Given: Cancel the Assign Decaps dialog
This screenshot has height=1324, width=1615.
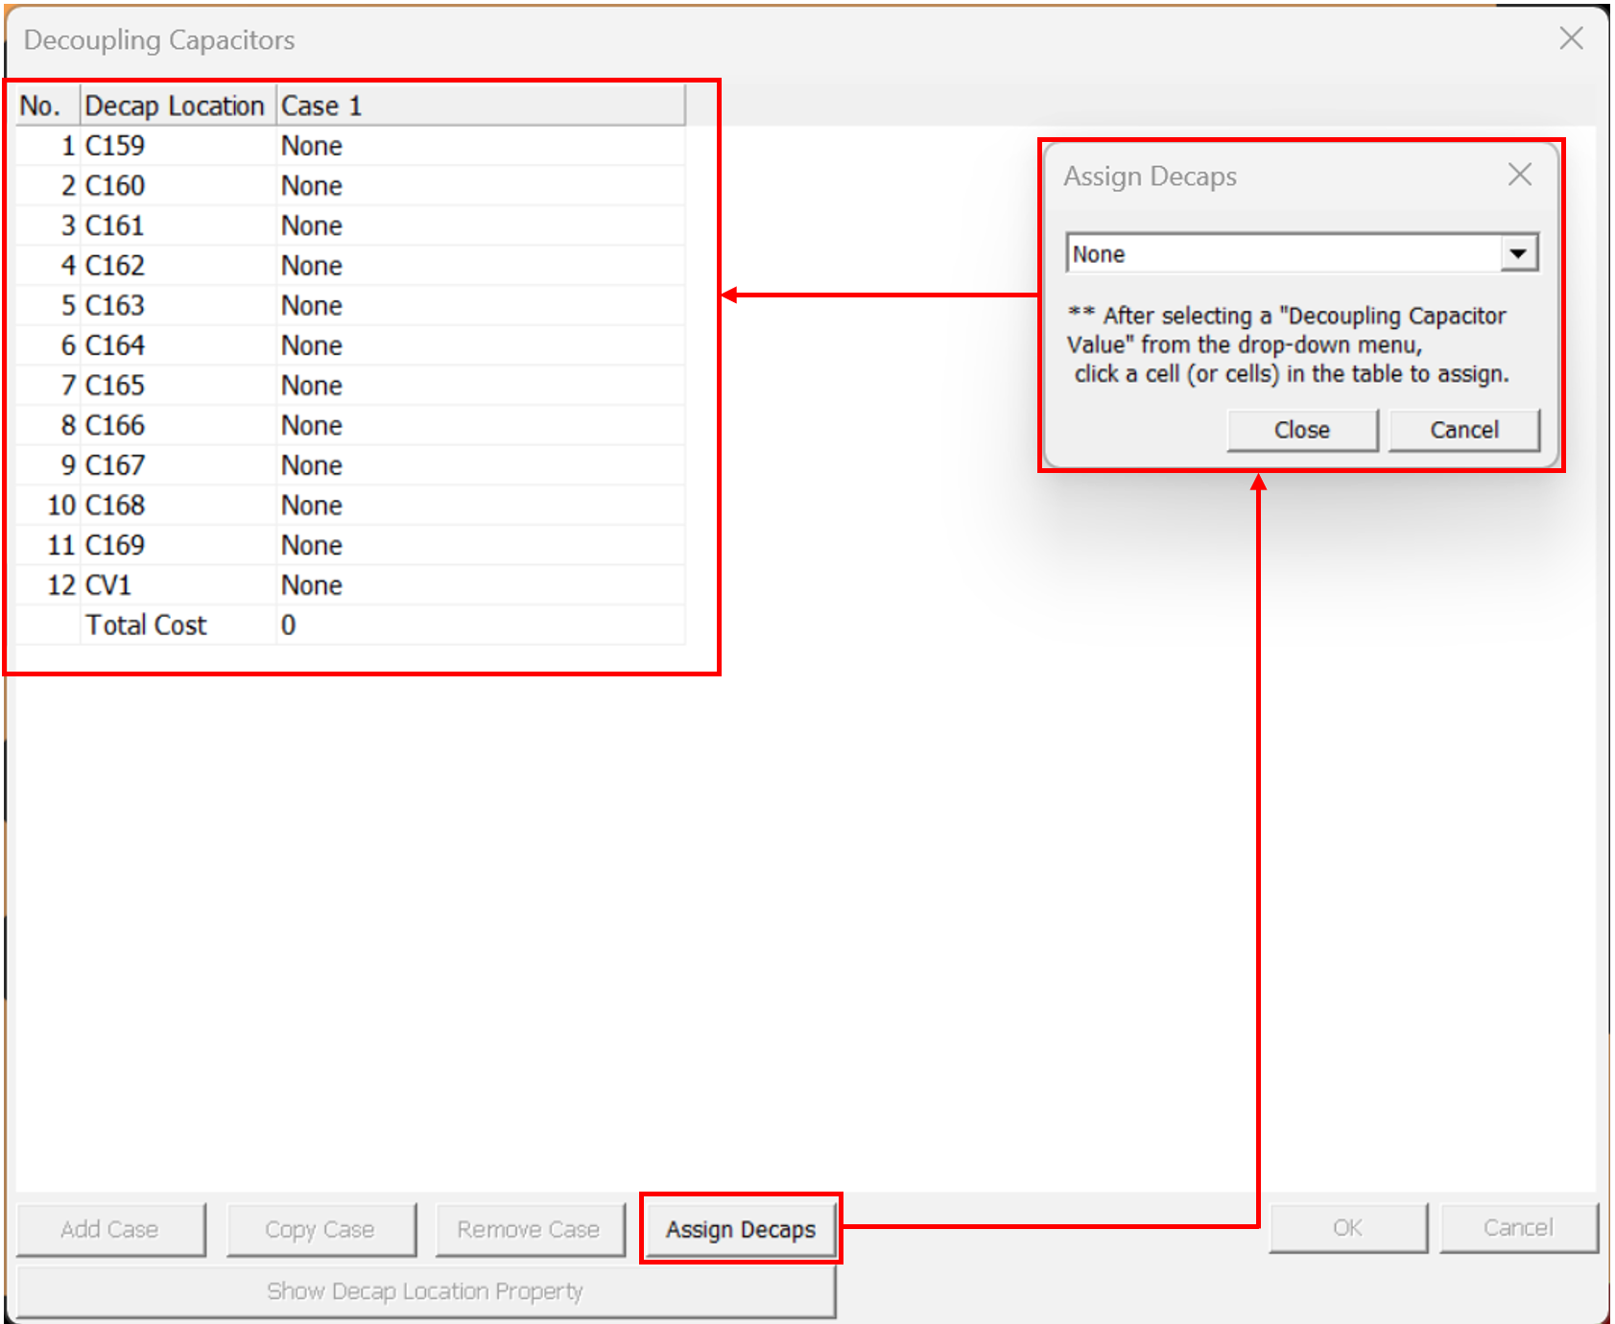Looking at the screenshot, I should point(1463,430).
